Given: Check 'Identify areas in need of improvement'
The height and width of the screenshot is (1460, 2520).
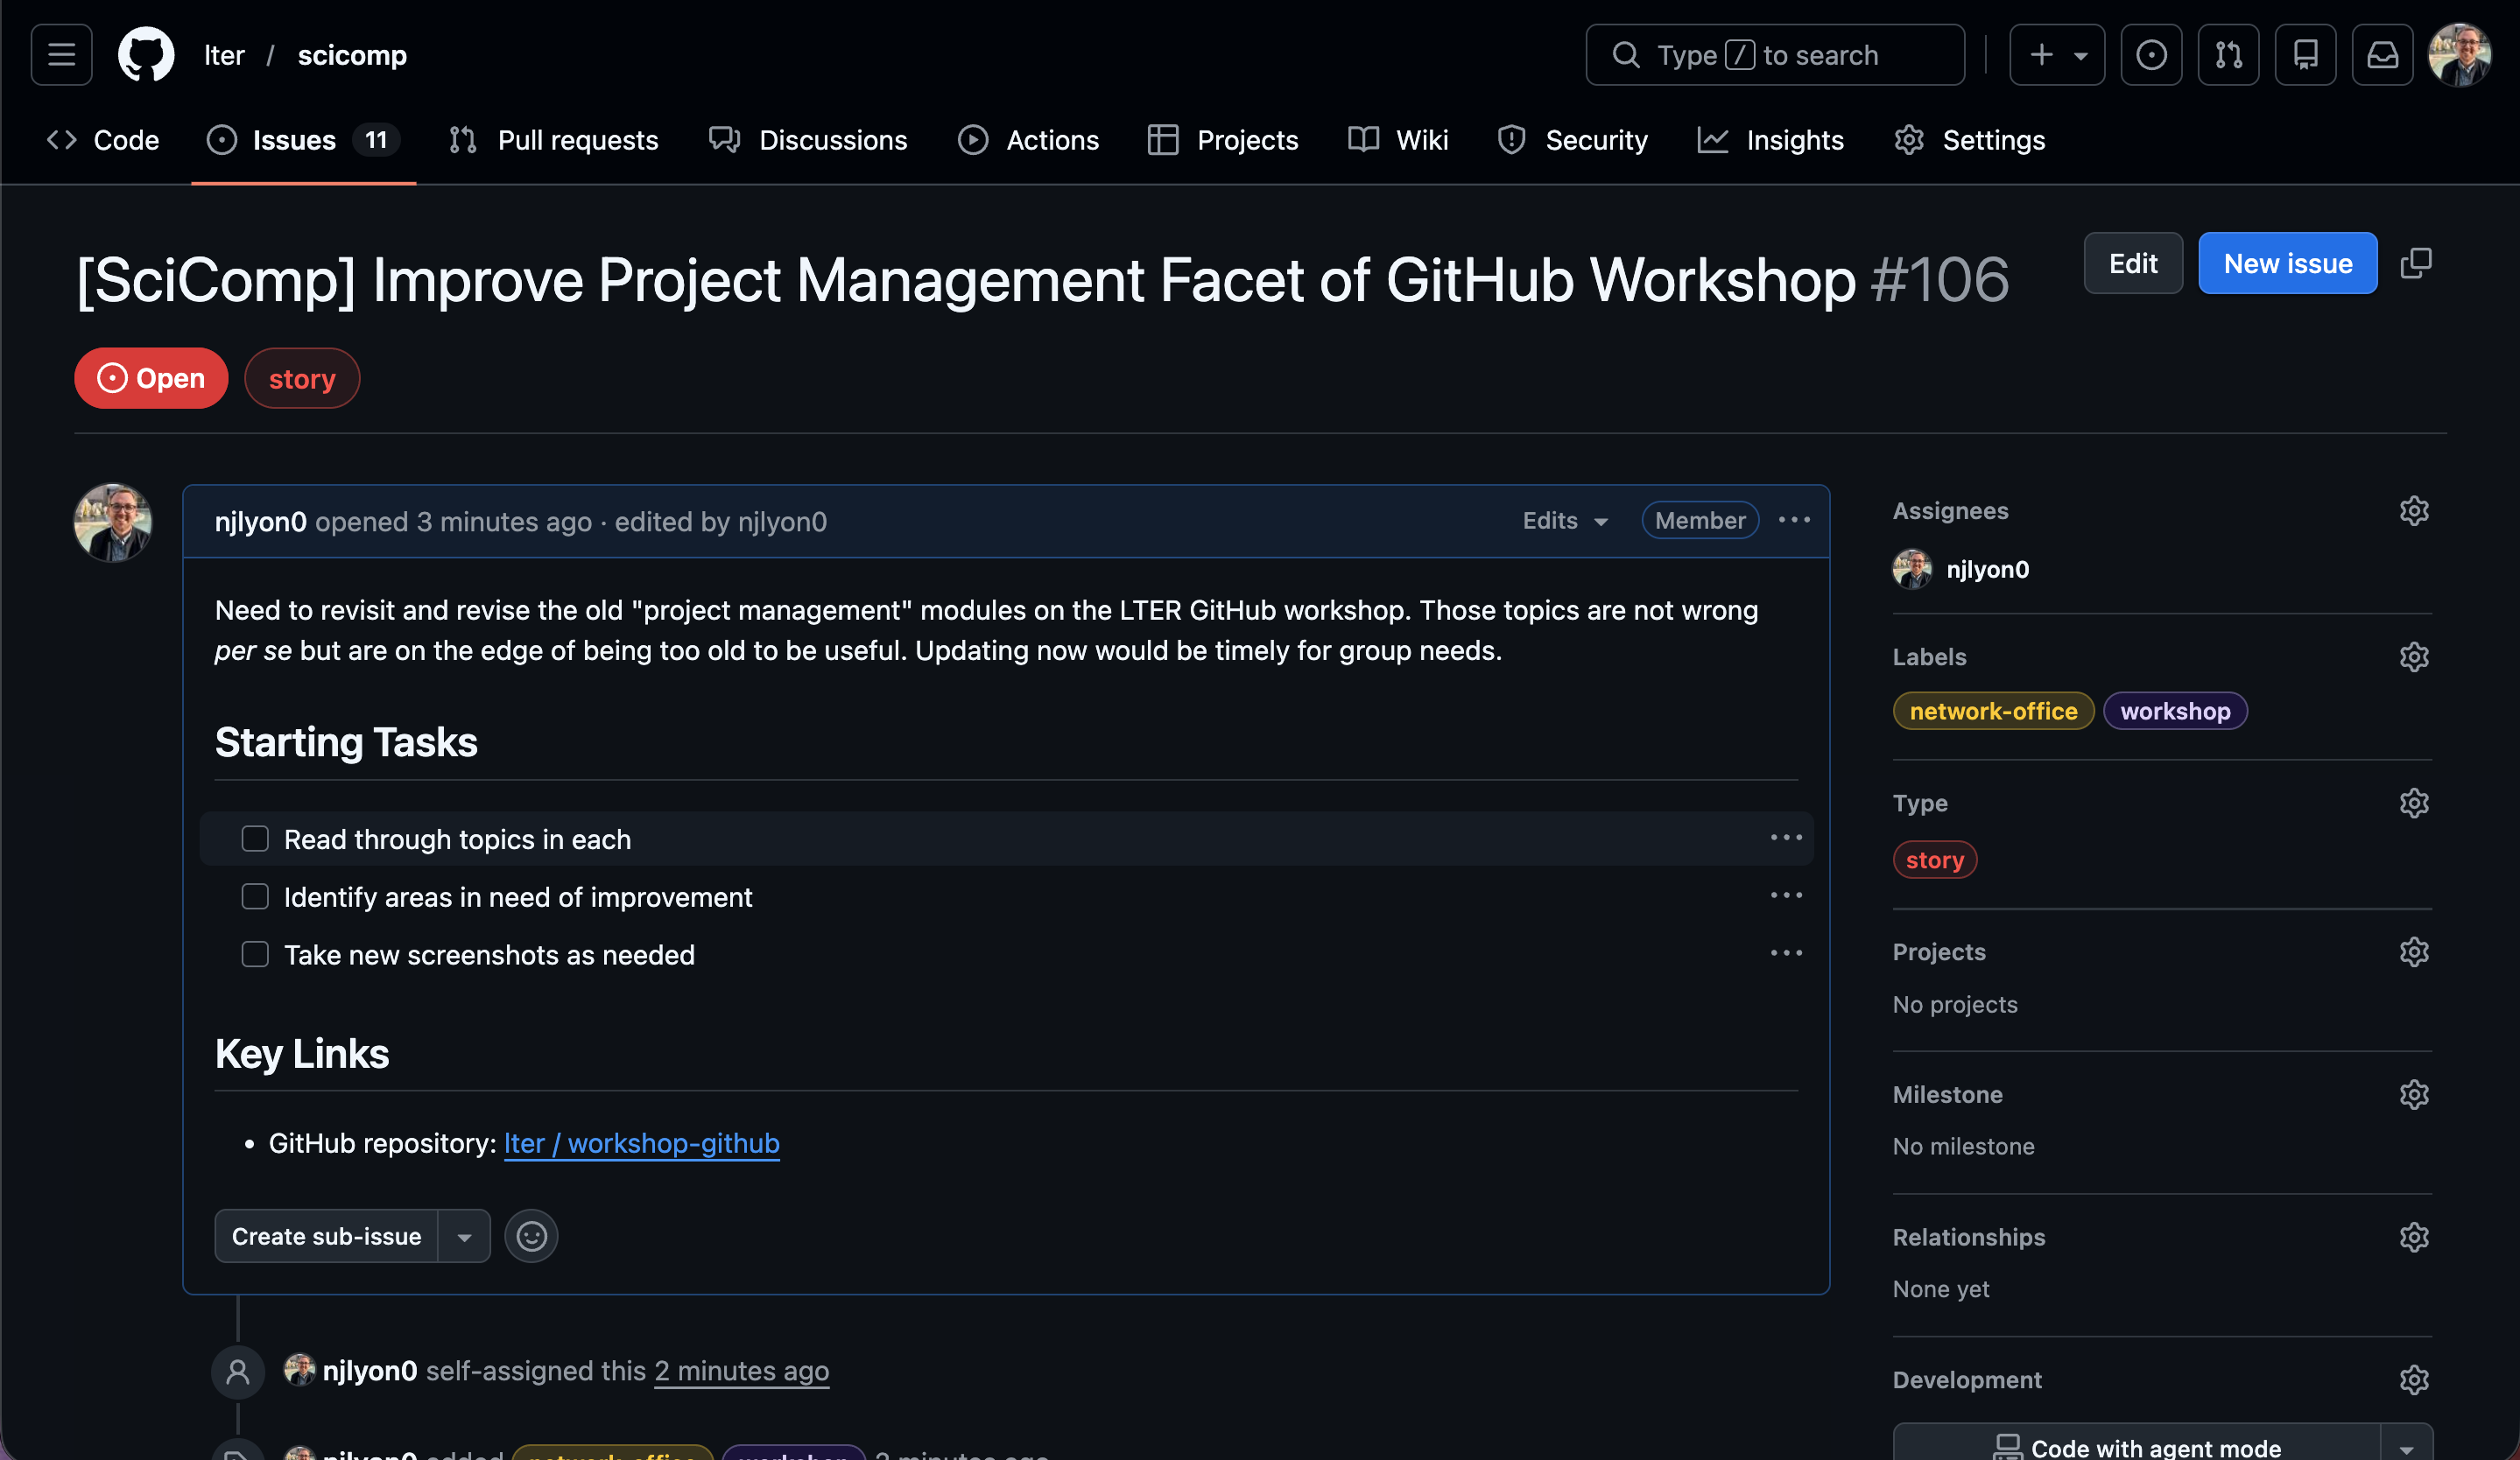Looking at the screenshot, I should tap(255, 896).
